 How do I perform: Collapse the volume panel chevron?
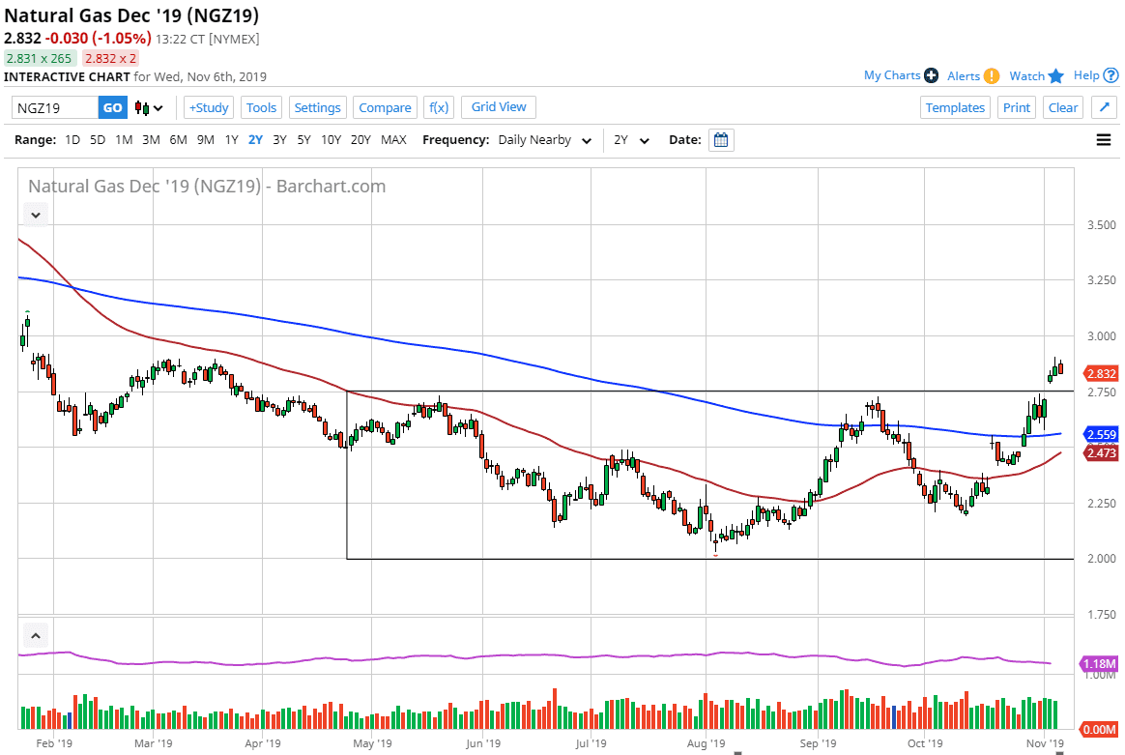tap(36, 636)
